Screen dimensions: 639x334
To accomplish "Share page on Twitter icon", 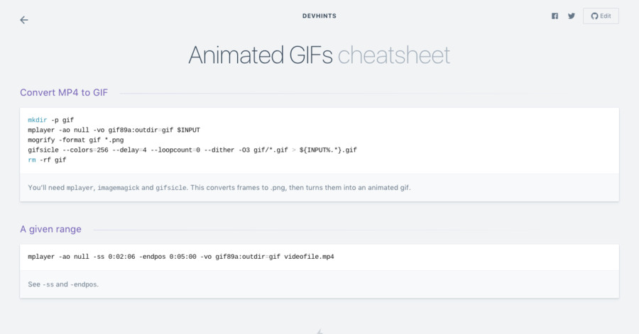I will pos(572,16).
